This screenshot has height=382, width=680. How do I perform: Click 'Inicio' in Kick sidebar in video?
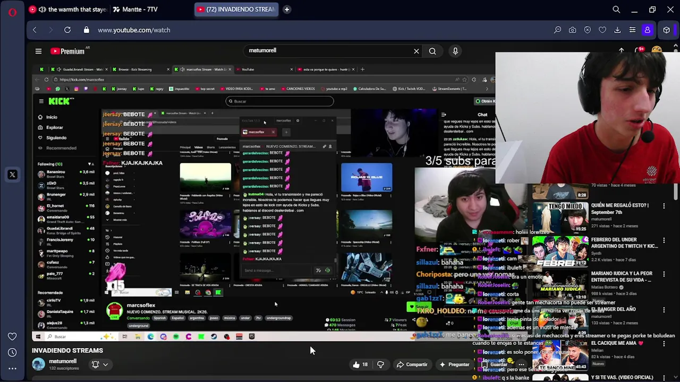tap(52, 117)
